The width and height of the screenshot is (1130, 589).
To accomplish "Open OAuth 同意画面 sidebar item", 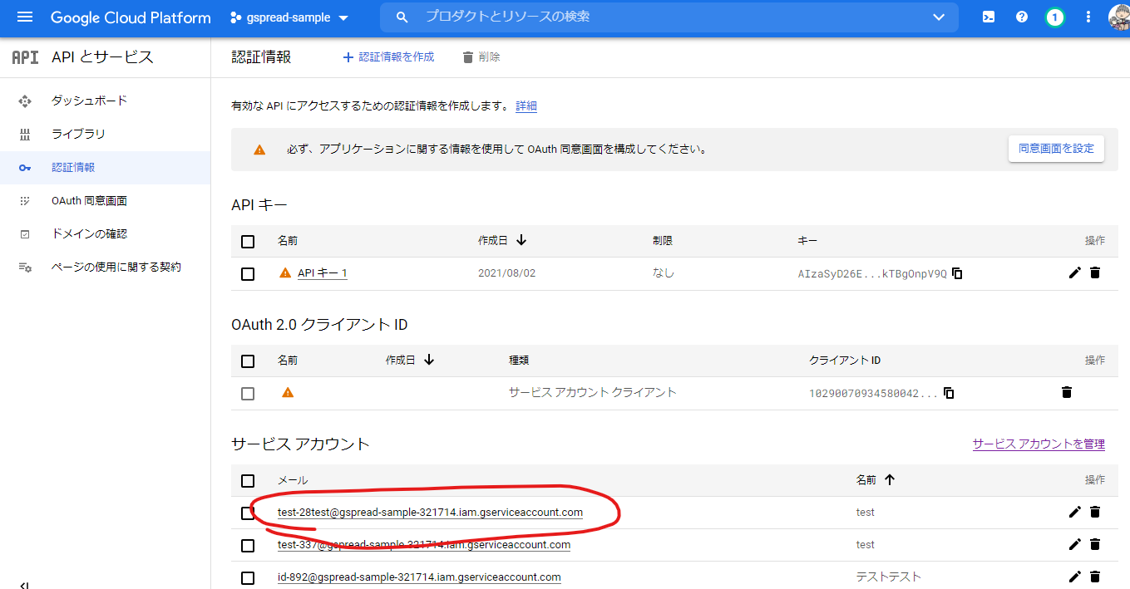I will (89, 201).
